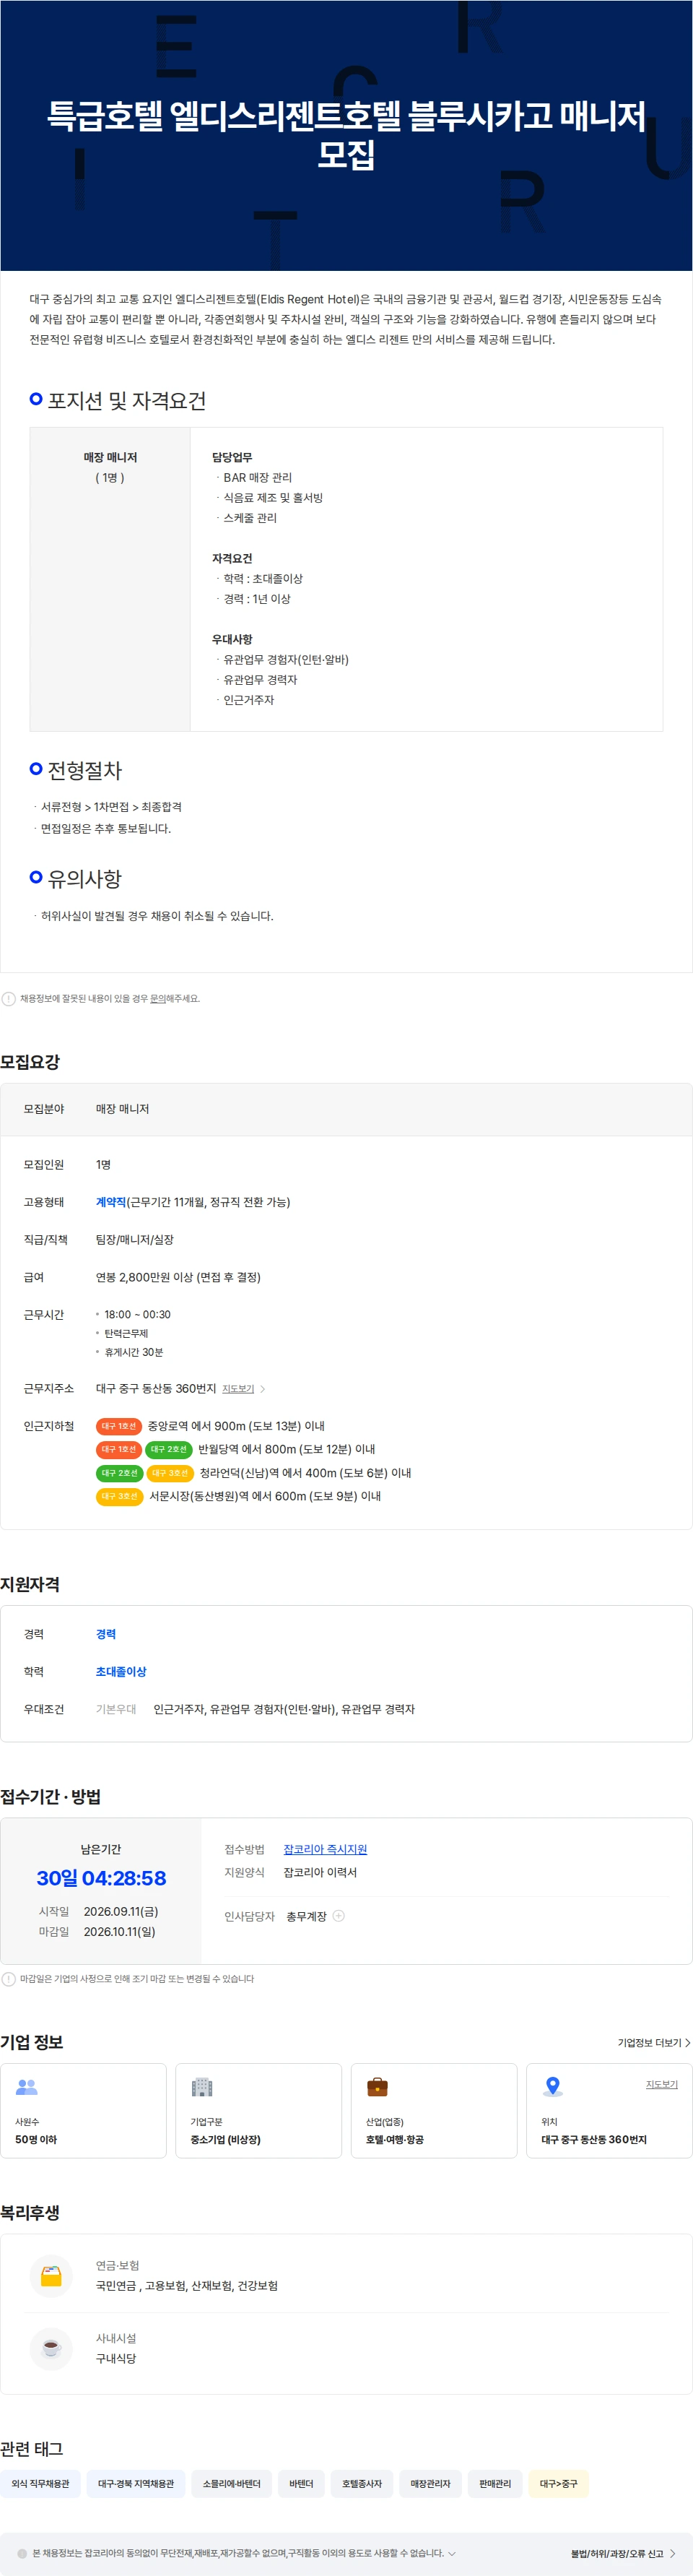The image size is (693, 2576).
Task: Click the arrow after 불법/허위/과장/오류 신고
Action: pyautogui.click(x=672, y=2554)
